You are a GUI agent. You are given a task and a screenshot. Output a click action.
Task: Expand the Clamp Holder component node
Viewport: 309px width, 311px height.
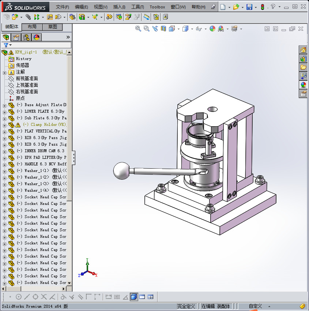(x=4, y=125)
